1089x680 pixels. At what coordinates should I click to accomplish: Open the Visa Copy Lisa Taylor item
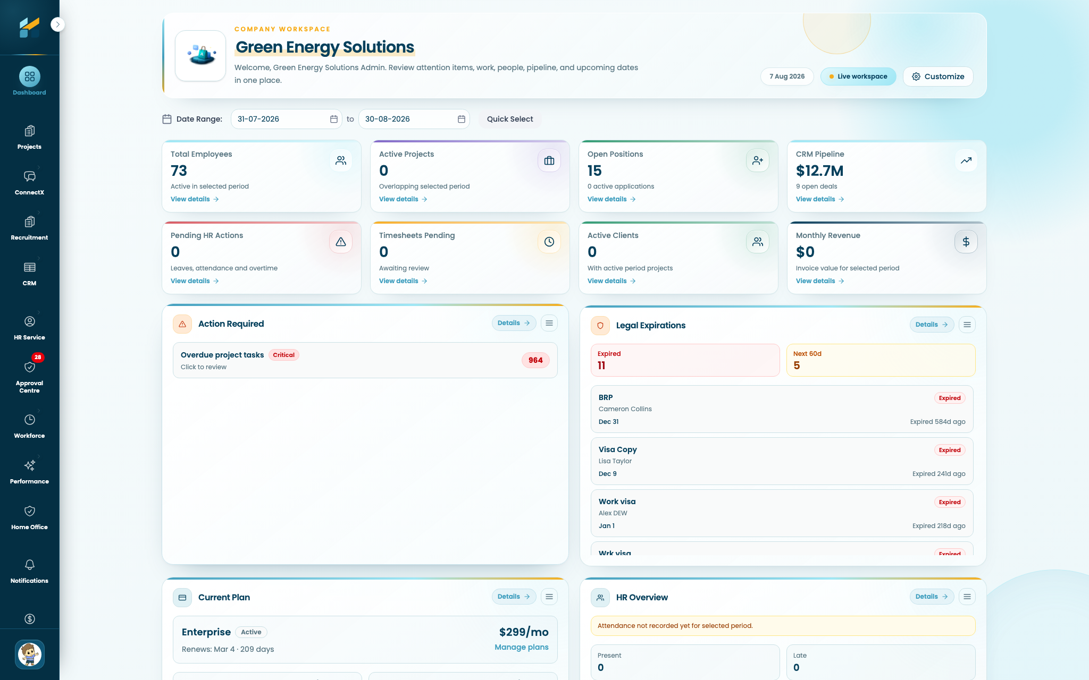782,461
